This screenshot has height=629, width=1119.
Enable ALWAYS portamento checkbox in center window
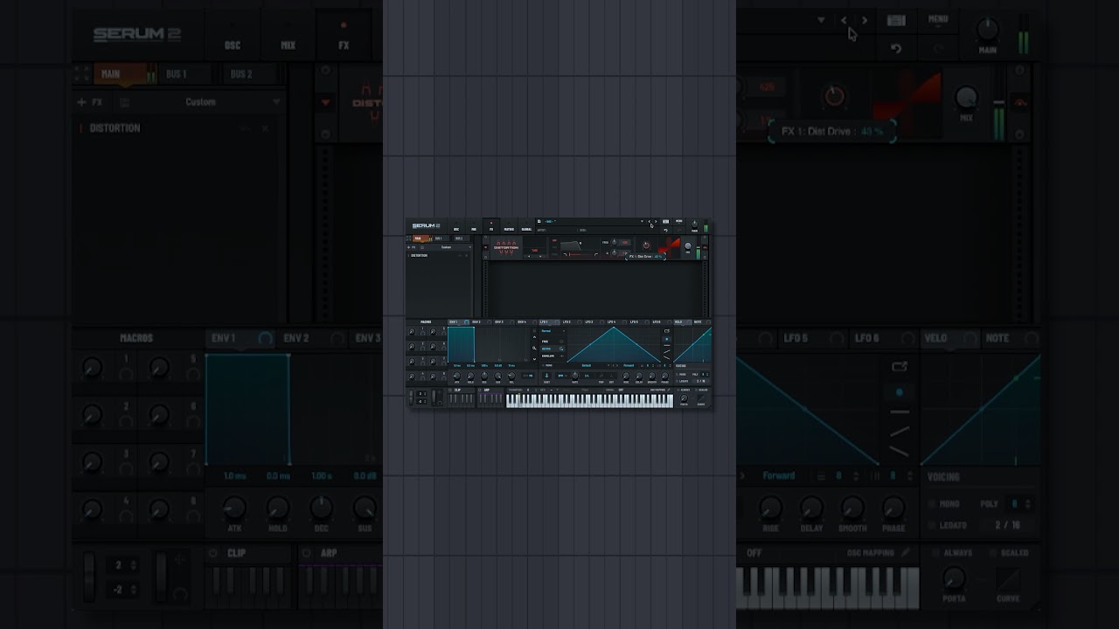click(x=678, y=390)
